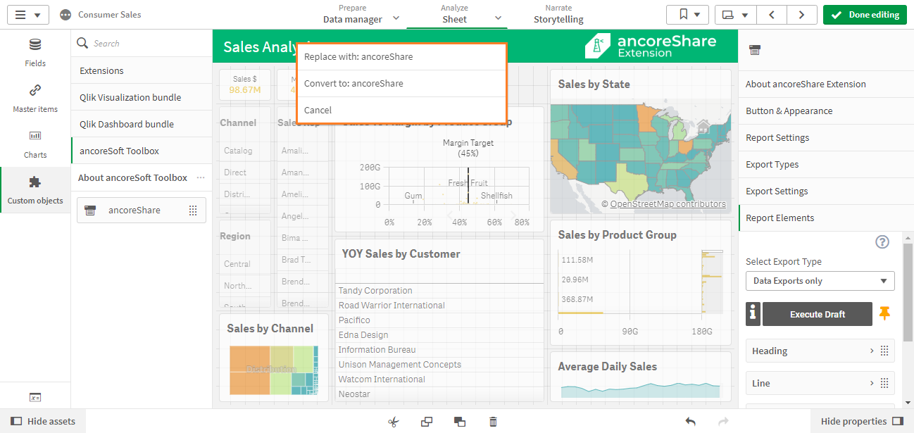Open the Data manager dropdown chevron

396,18
